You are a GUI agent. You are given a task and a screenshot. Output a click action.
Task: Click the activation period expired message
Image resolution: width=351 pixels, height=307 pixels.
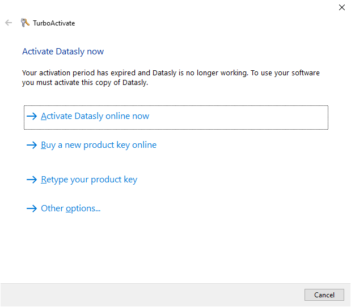click(x=171, y=78)
